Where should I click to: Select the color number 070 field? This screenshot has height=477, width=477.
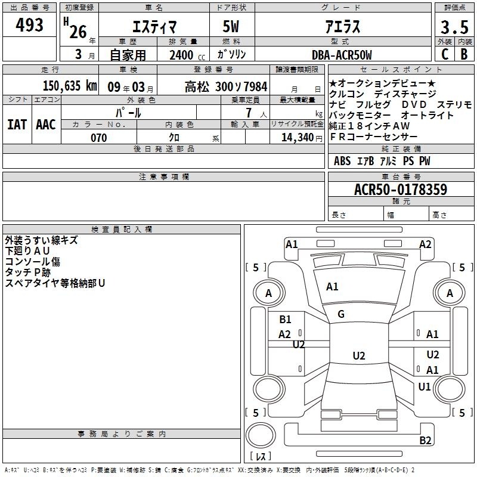tap(98, 138)
